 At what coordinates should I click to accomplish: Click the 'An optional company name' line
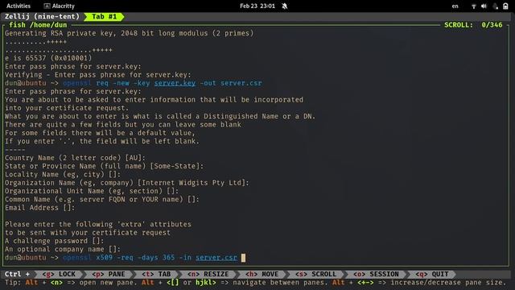(63, 249)
